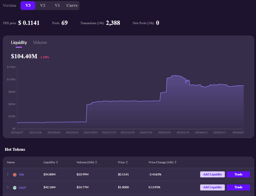The width and height of the screenshot is (256, 196).
Task: Trade the TRX token
Action: (238, 174)
